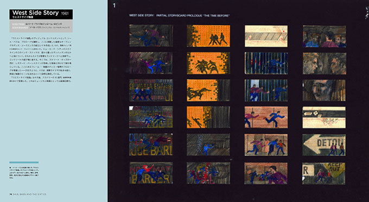Select the cream frame with diagonal stripes
The height and width of the screenshot is (202, 369).
[x=266, y=36]
